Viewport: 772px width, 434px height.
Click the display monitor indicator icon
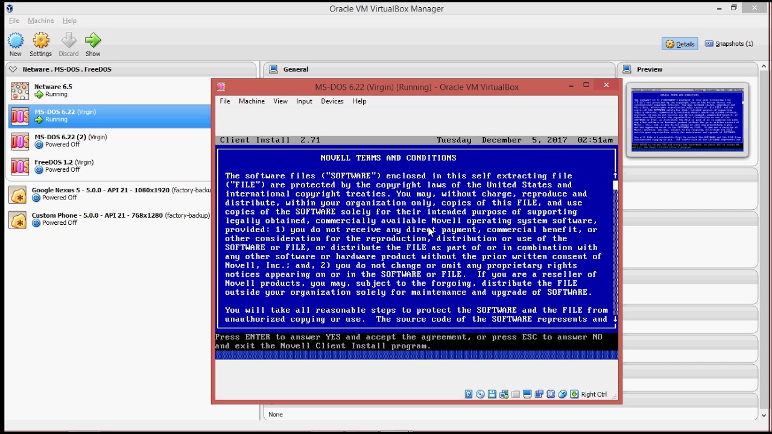pyautogui.click(x=527, y=394)
